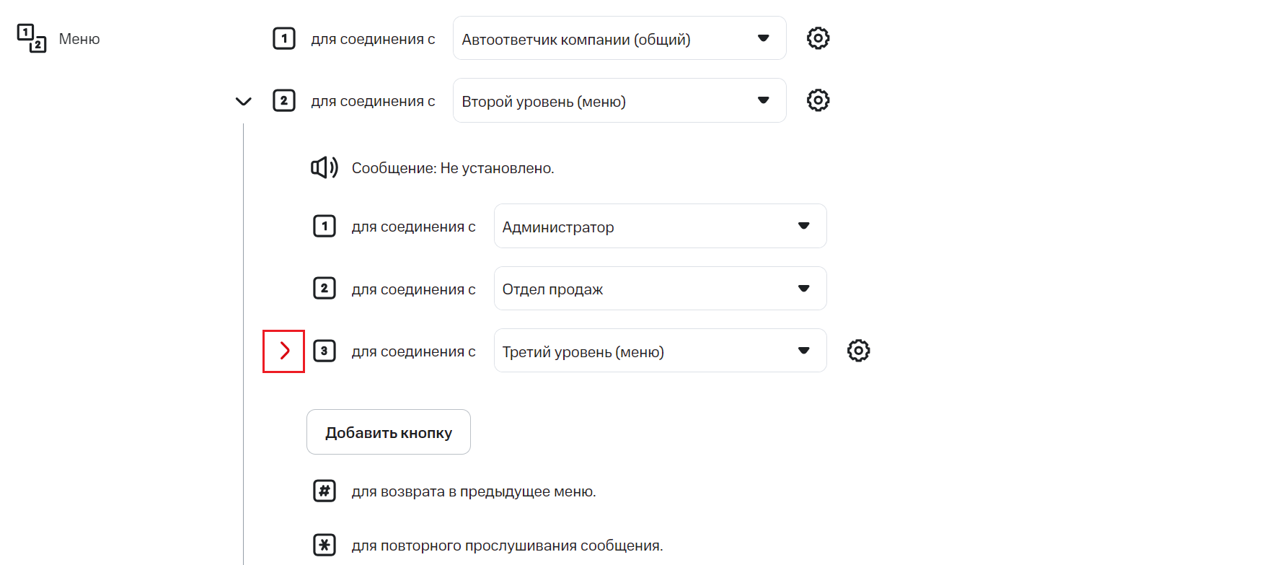Viewport: 1285px width, 565px height.
Task: Open settings gear for Третий уровень
Action: tap(858, 351)
